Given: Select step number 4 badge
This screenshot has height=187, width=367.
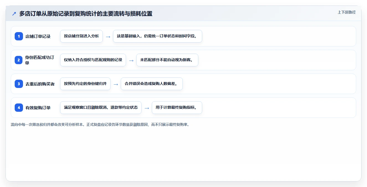Looking at the screenshot, I should click(19, 108).
